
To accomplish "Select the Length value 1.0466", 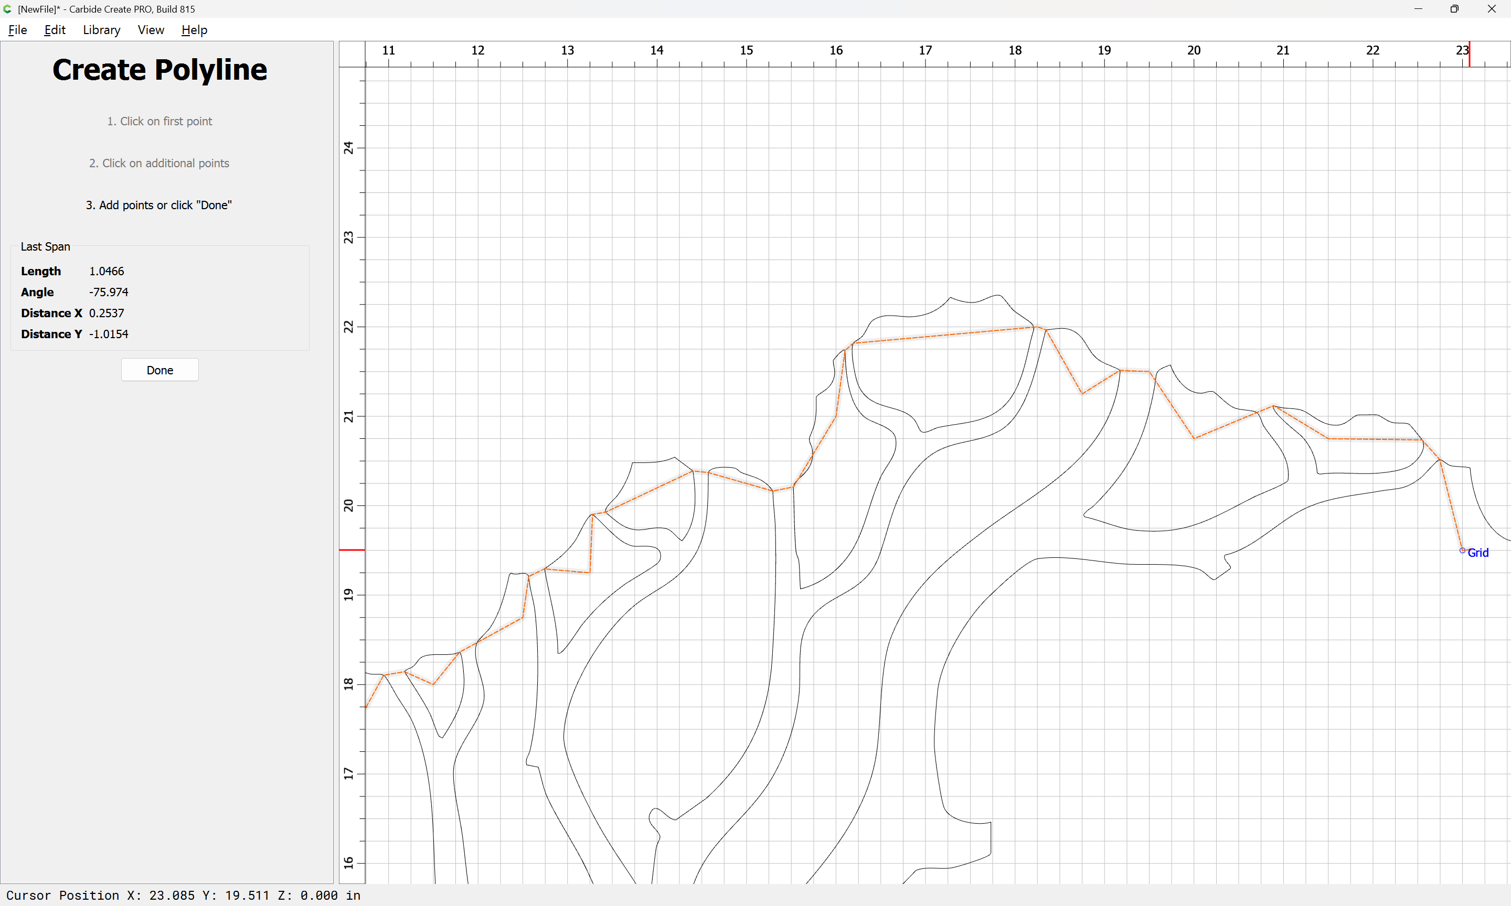I will tap(107, 271).
